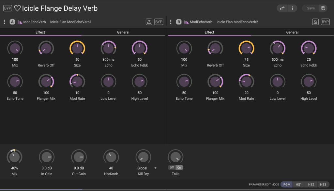
Task: Open the Global Kill Dry dropdown arrow
Action: pyautogui.click(x=156, y=168)
